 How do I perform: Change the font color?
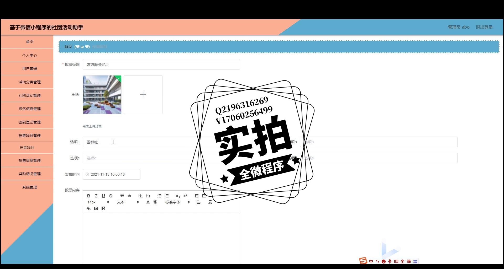pos(148,202)
